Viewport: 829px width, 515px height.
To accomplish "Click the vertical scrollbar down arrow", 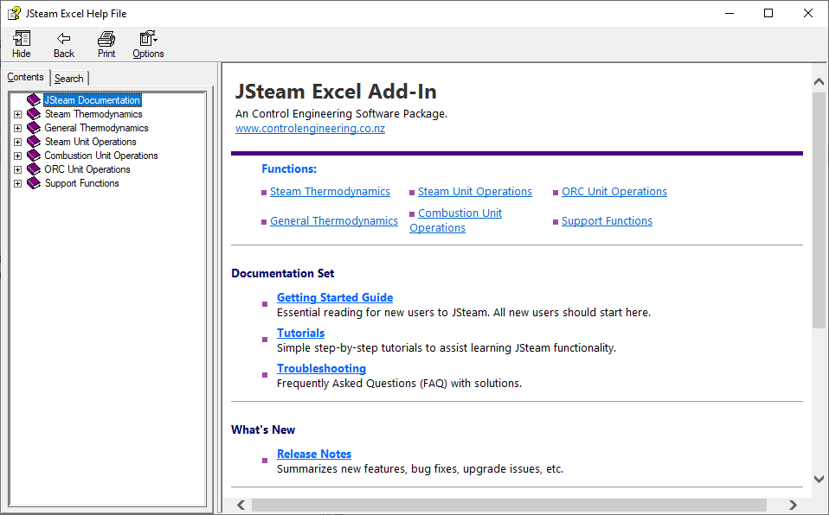I will tap(819, 479).
